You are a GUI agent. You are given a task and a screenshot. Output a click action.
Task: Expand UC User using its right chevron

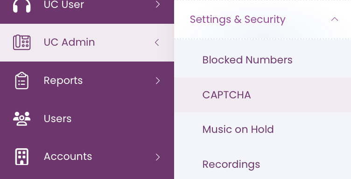pyautogui.click(x=158, y=4)
